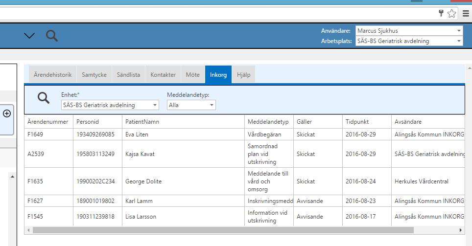Image resolution: width=472 pixels, height=246 pixels.
Task: Click the date 2016-08-17
Action: (x=361, y=217)
